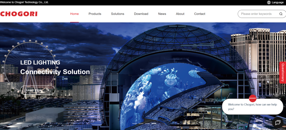
Task: Navigate to the News section
Action: [162, 14]
